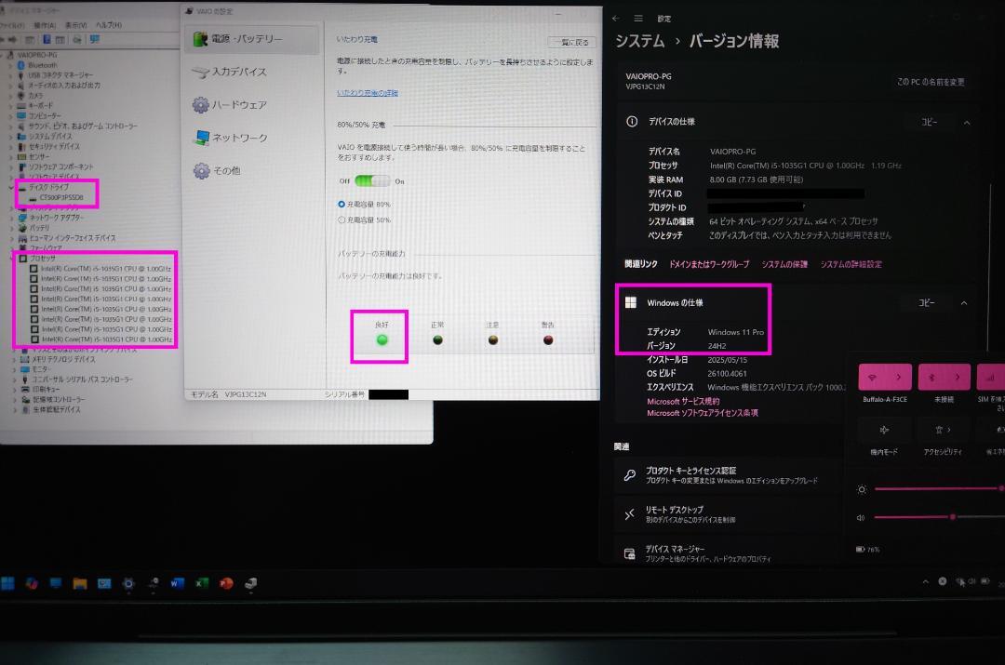
Task: Open the Action (操作) menu in Device Manager
Action: pos(45,26)
